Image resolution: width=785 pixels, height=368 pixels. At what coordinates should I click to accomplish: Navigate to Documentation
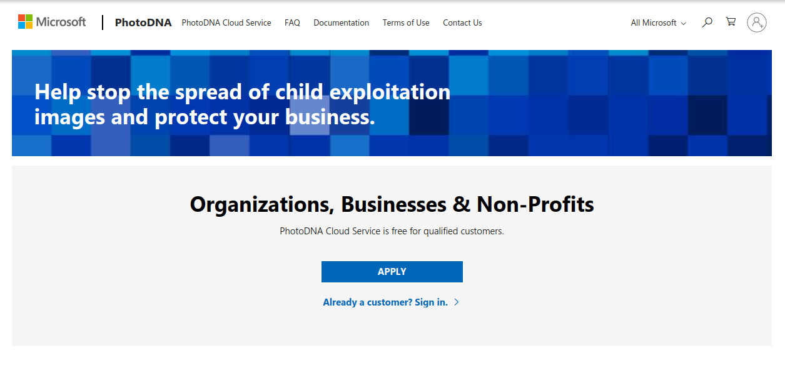pyautogui.click(x=341, y=22)
